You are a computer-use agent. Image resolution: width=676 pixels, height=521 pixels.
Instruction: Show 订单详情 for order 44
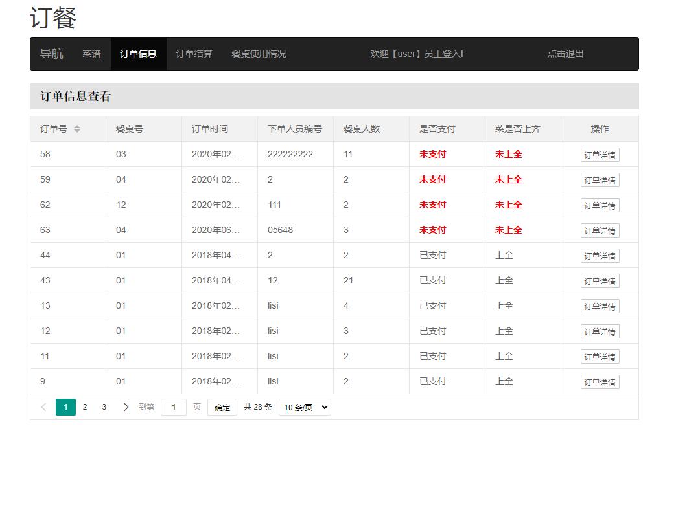click(x=600, y=256)
